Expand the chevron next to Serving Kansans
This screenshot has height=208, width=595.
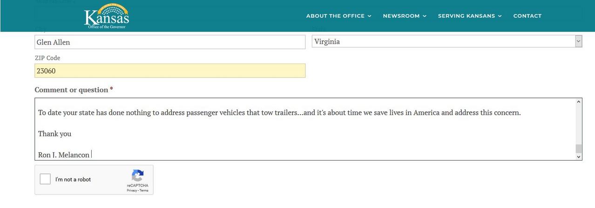[500, 16]
